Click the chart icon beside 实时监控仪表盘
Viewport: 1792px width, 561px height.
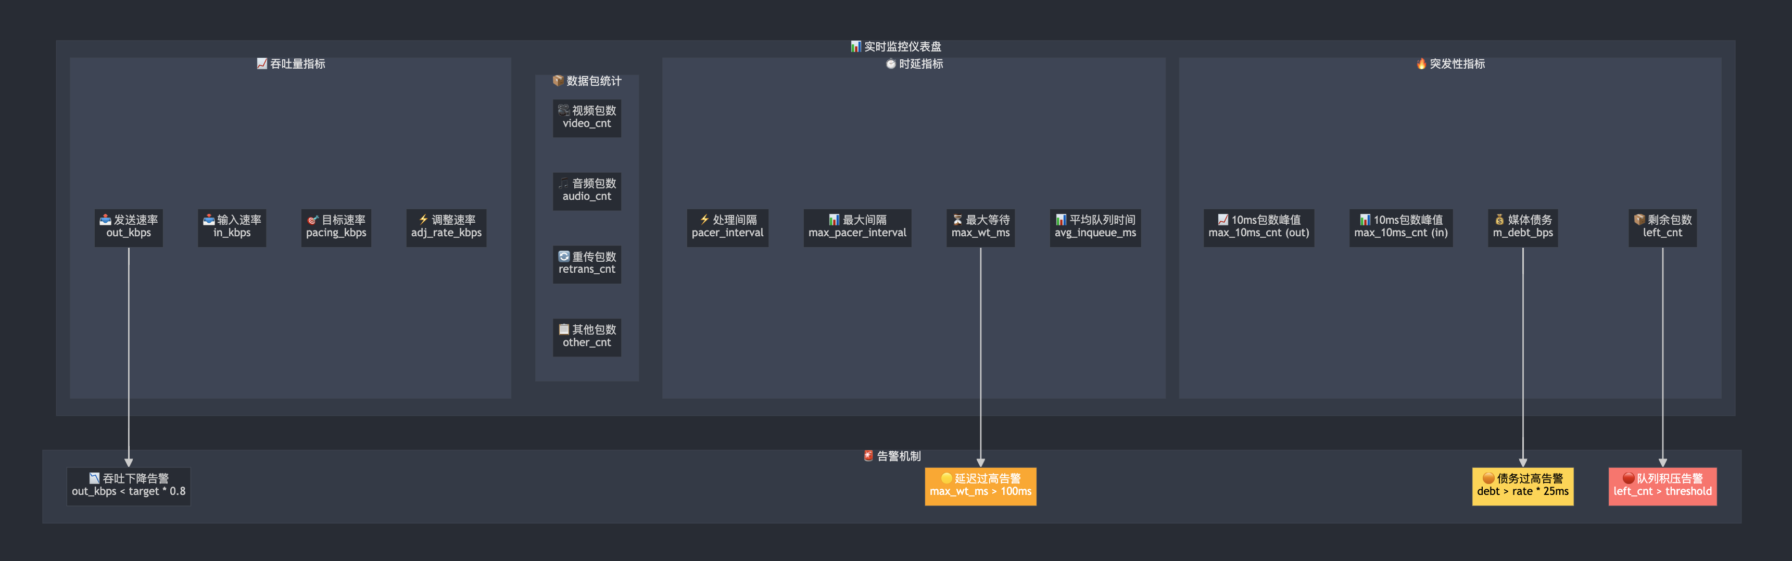pyautogui.click(x=856, y=46)
